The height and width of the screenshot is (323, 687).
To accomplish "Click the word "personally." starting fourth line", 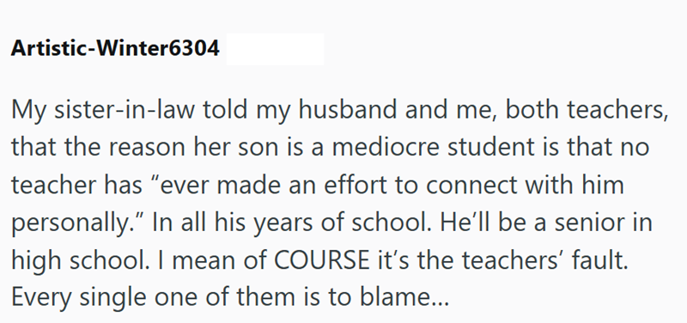I will pos(77,224).
